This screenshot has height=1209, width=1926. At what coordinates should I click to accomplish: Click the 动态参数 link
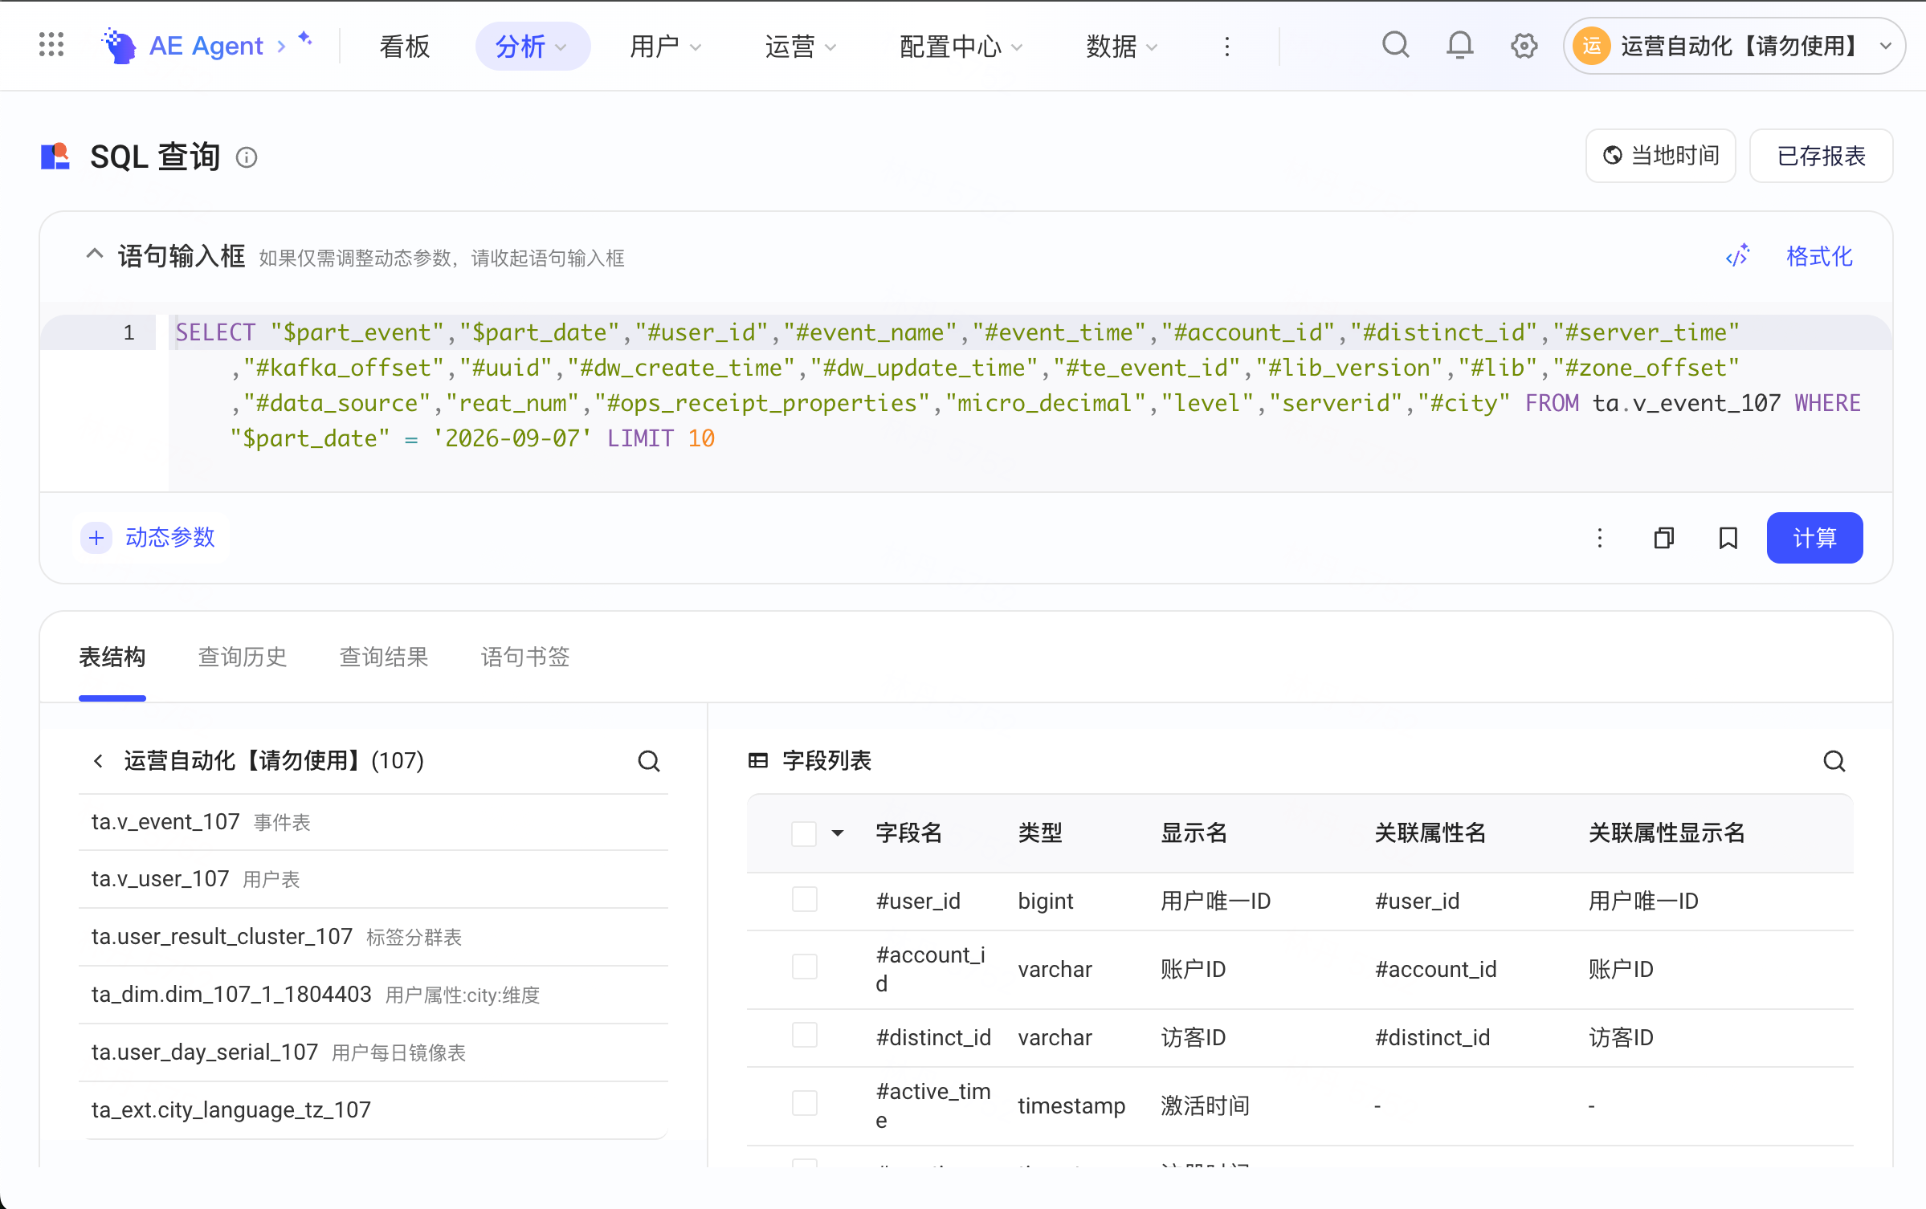click(x=169, y=537)
